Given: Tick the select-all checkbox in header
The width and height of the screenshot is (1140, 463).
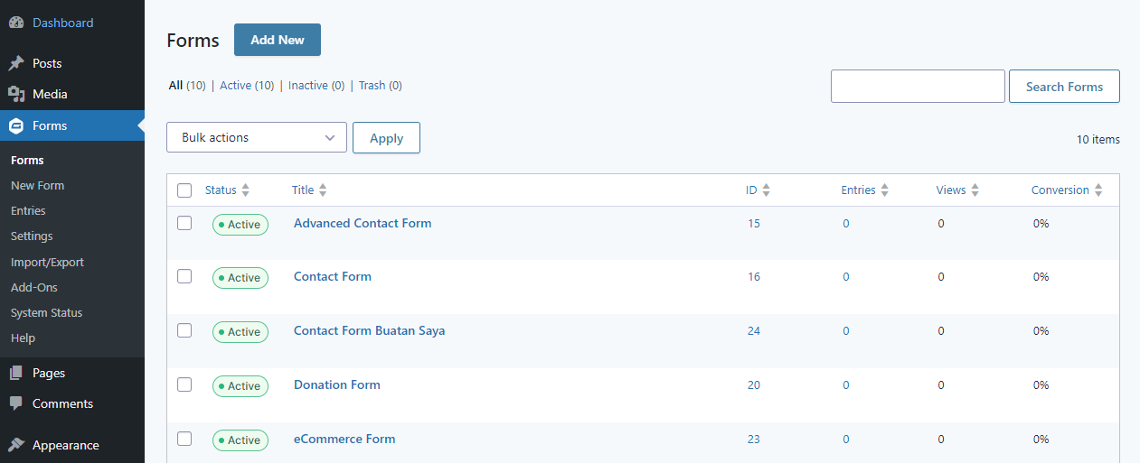Looking at the screenshot, I should pos(184,190).
